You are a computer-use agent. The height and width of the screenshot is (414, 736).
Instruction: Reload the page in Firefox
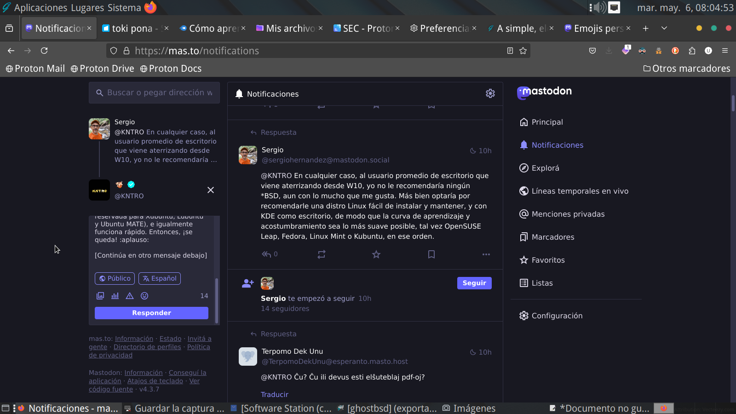point(44,51)
